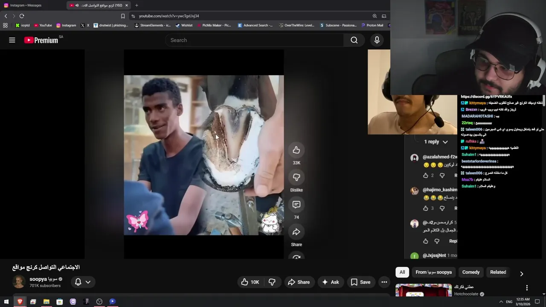Image resolution: width=546 pixels, height=307 pixels.
Task: Share the embedded short via arrow icon
Action: coord(296,232)
